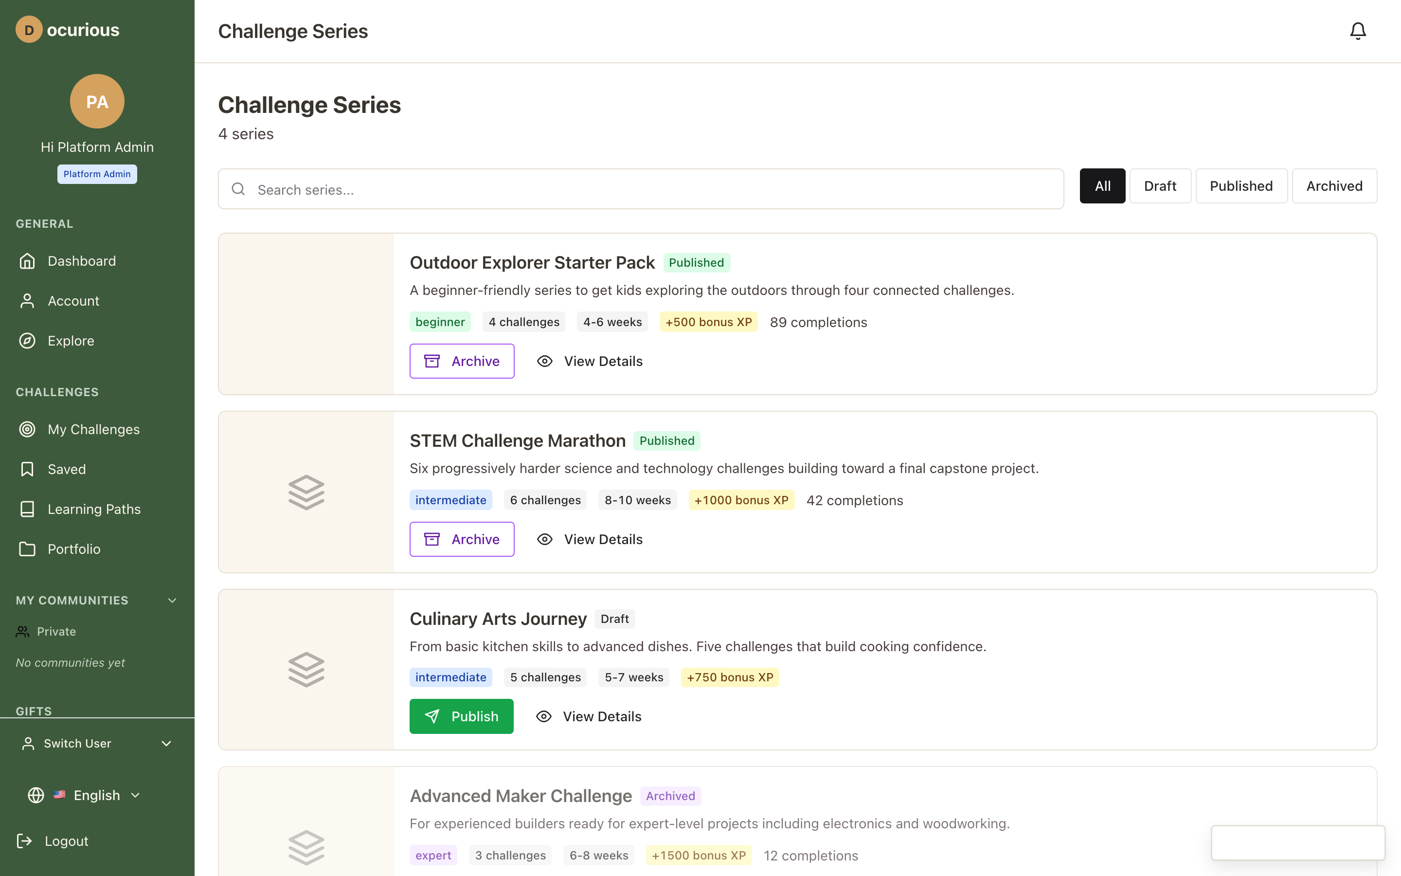Show only Archived series
This screenshot has height=876, width=1401.
coord(1334,186)
